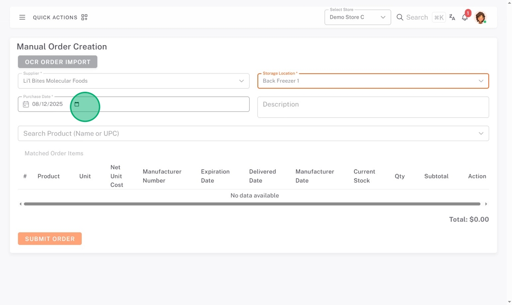The width and height of the screenshot is (512, 305).
Task: Open the notifications bell
Action: click(x=465, y=17)
